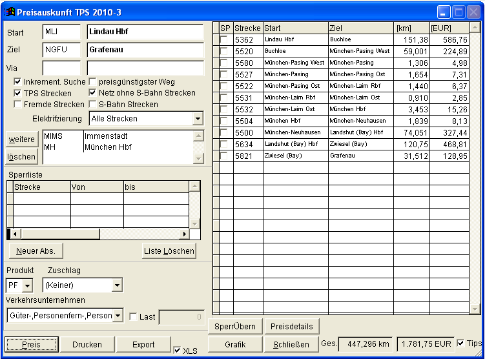Open Preisdetails
This screenshot has width=485, height=359.
(x=292, y=327)
